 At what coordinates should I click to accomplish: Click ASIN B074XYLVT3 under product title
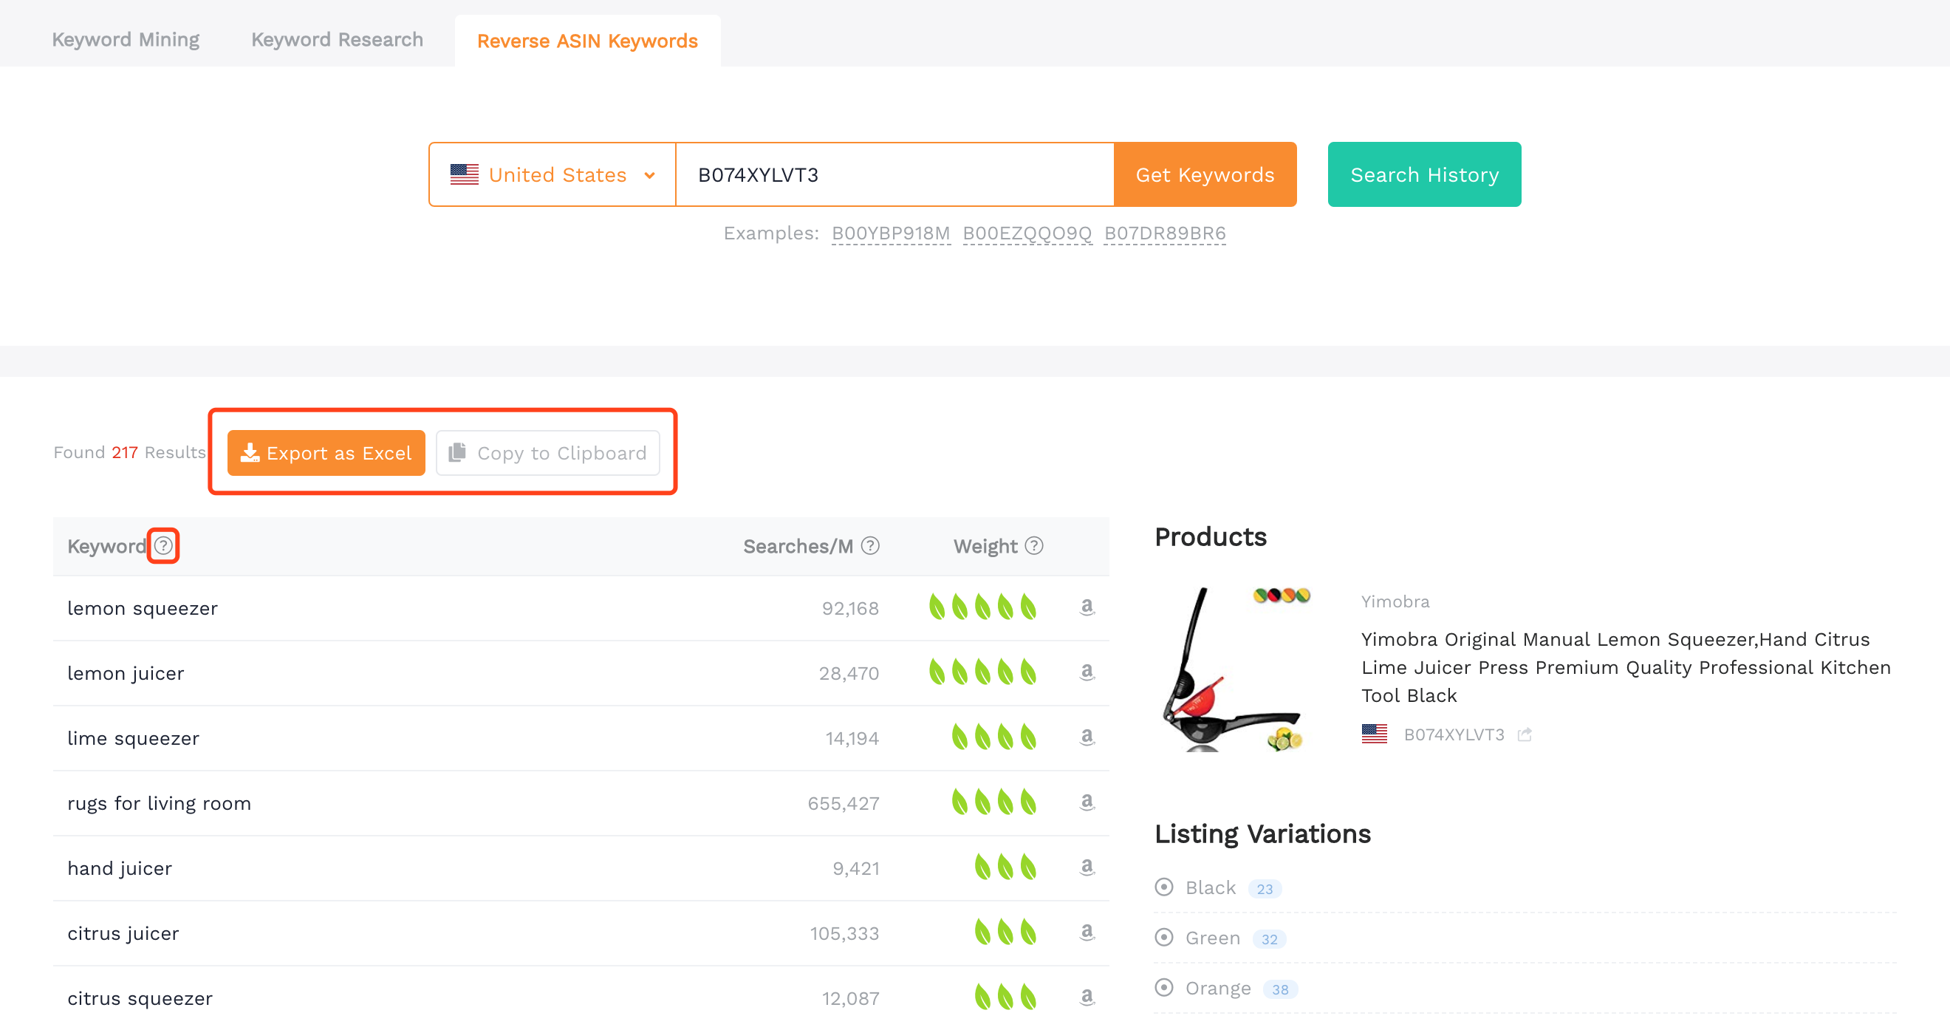click(x=1454, y=734)
